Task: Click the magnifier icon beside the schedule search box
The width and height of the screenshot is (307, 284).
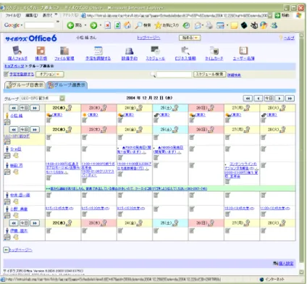Action: point(153,75)
